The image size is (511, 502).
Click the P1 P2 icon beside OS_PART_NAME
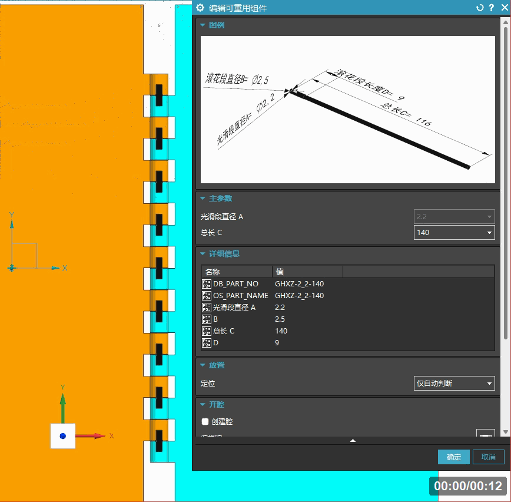pos(206,296)
